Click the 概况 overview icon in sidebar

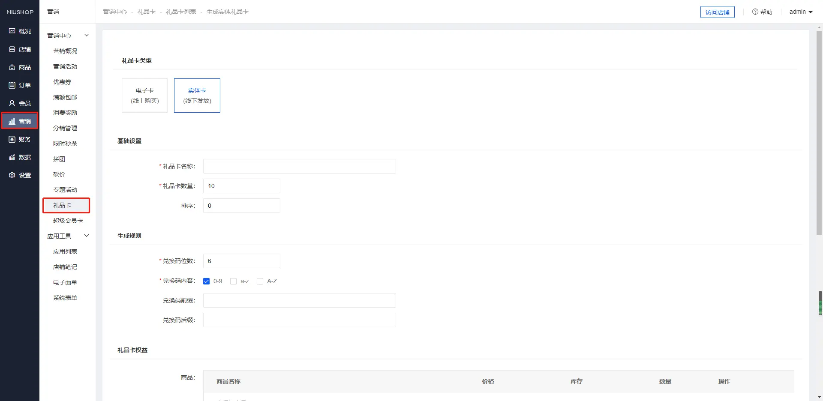(12, 31)
